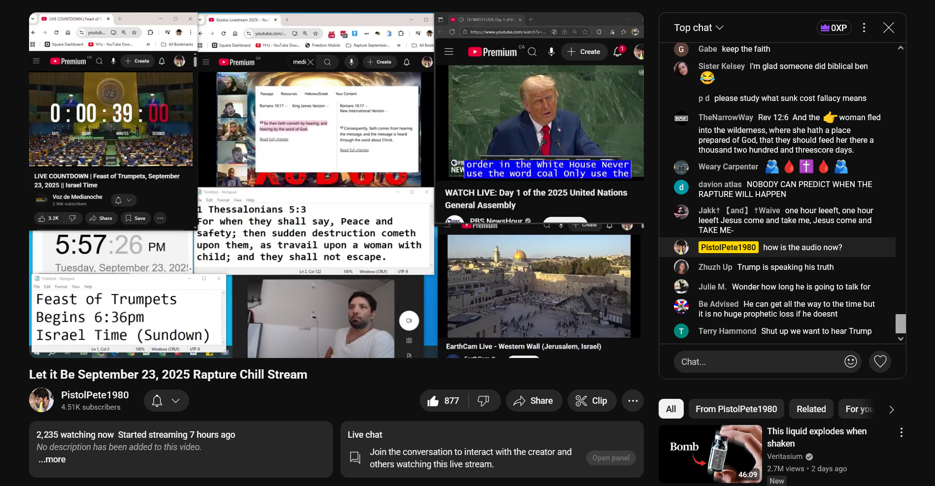Show more filter chips with right arrow
This screenshot has height=486, width=935.
click(891, 409)
